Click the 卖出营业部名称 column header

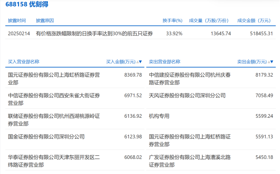point(164,62)
